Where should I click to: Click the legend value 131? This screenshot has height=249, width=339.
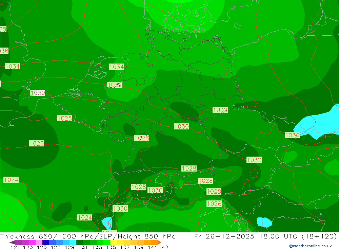pyautogui.click(x=83, y=247)
